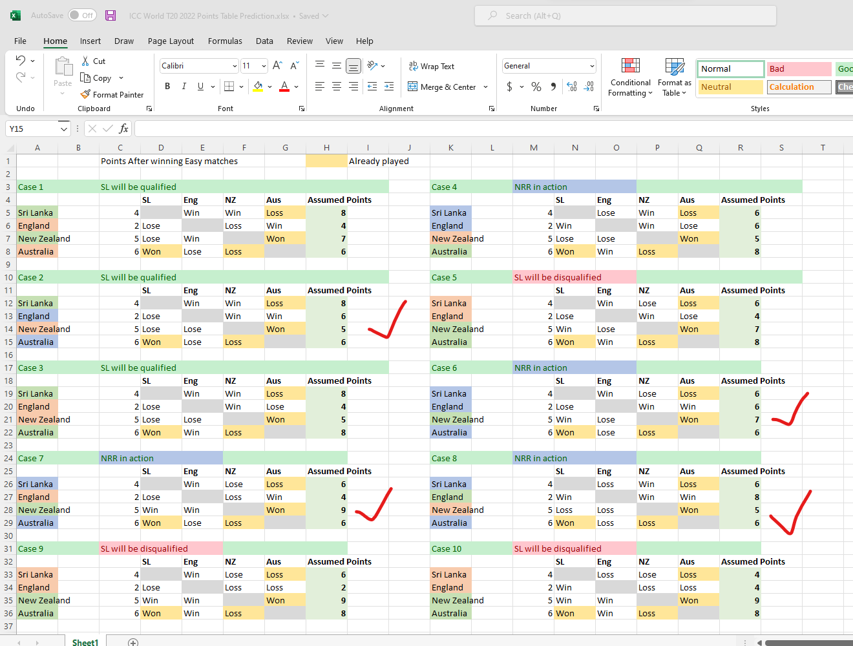Apply Italic formatting
This screenshot has width=853, height=646.
(x=184, y=87)
